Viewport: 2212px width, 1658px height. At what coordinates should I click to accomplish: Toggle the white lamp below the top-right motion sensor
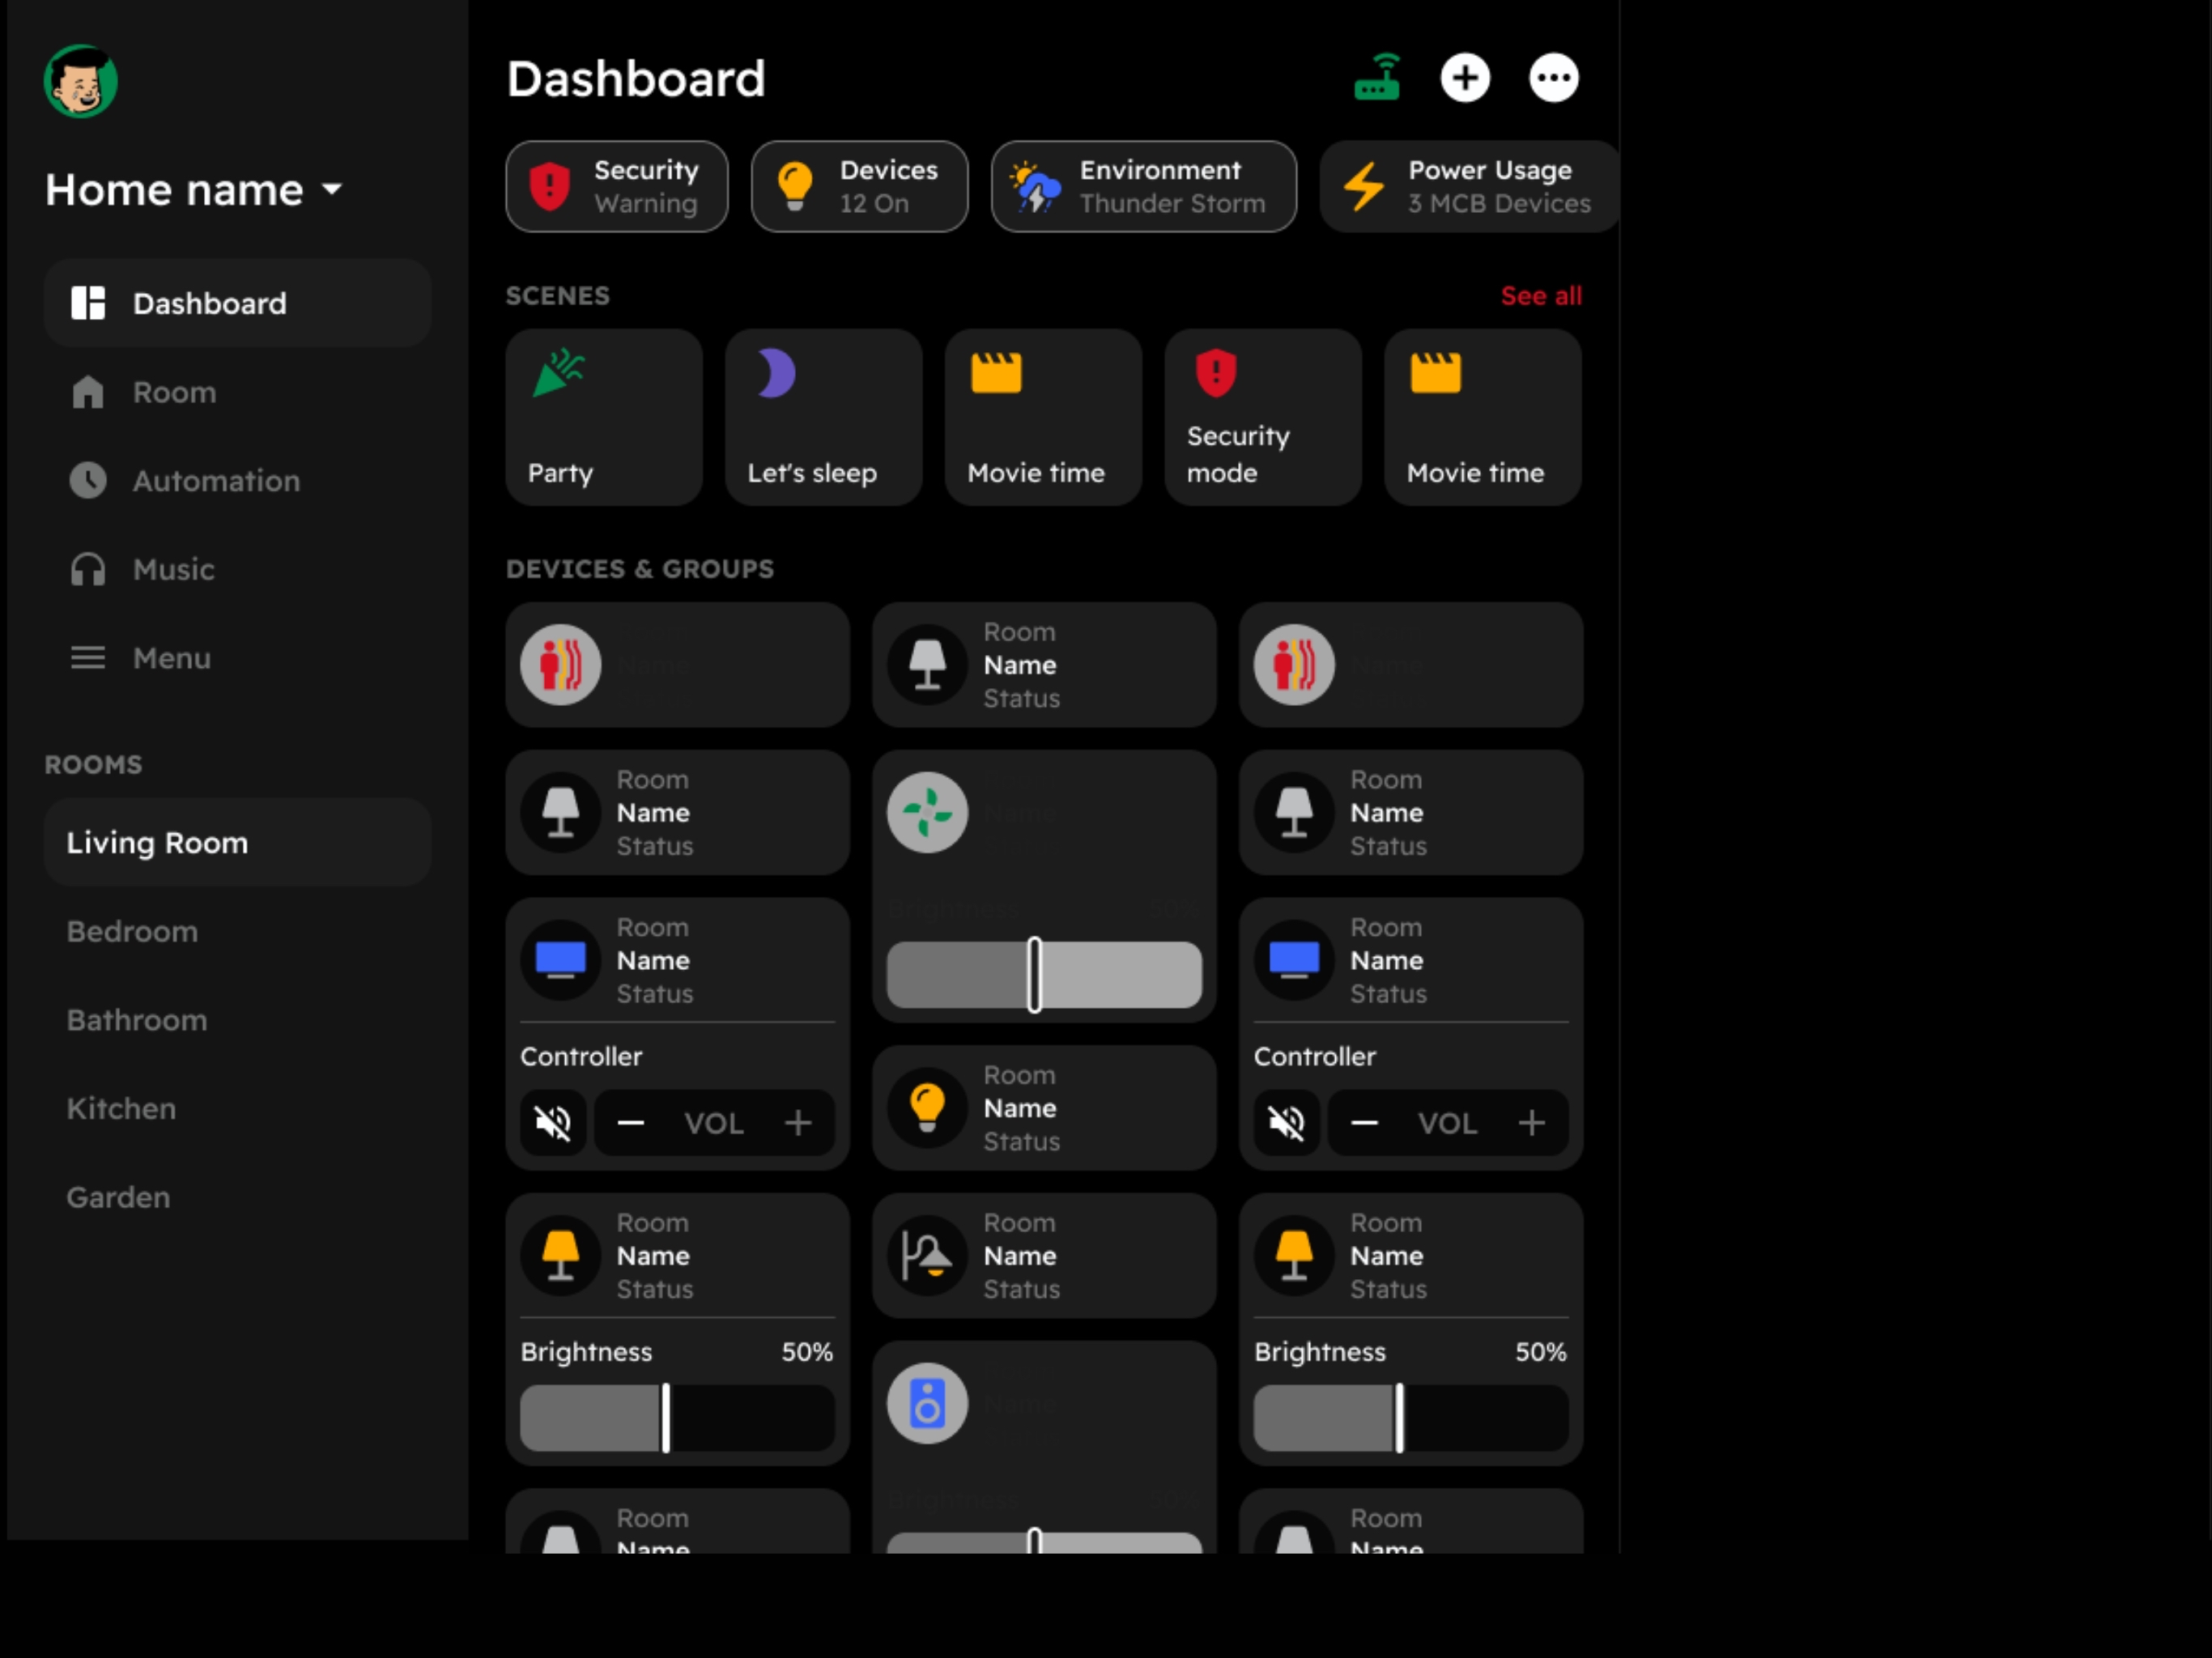(1295, 813)
